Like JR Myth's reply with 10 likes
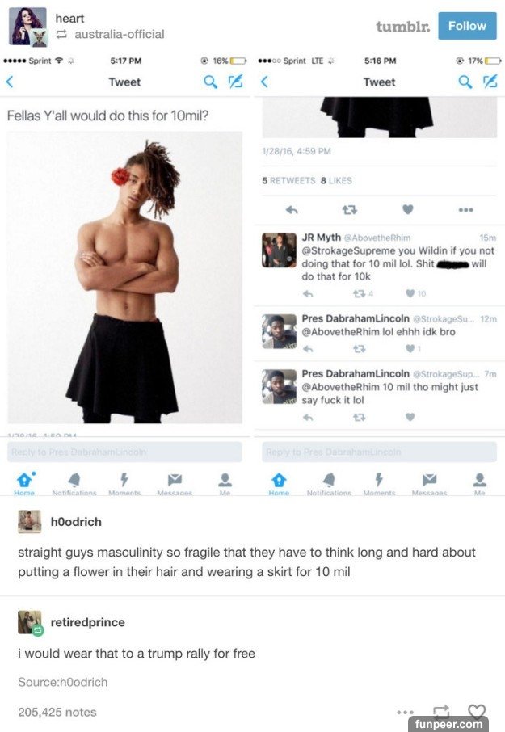Image resolution: width=505 pixels, height=732 pixels. pos(410,293)
